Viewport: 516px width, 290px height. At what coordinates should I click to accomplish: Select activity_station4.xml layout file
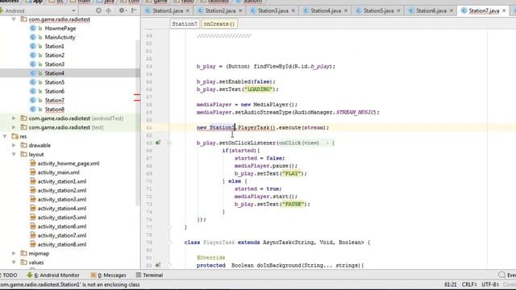tap(62, 208)
